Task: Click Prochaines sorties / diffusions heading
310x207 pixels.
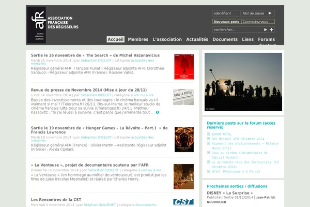Action: click(237, 186)
